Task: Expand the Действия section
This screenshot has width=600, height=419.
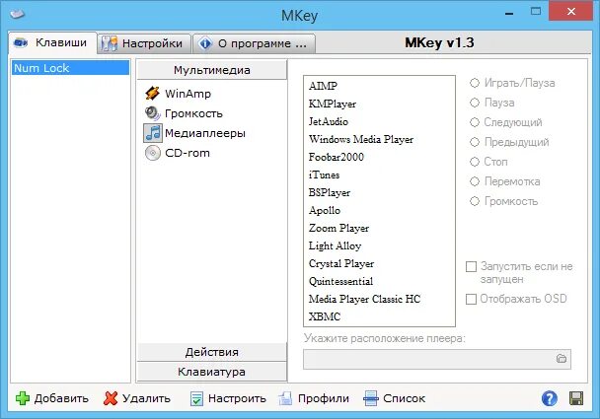Action: click(211, 352)
